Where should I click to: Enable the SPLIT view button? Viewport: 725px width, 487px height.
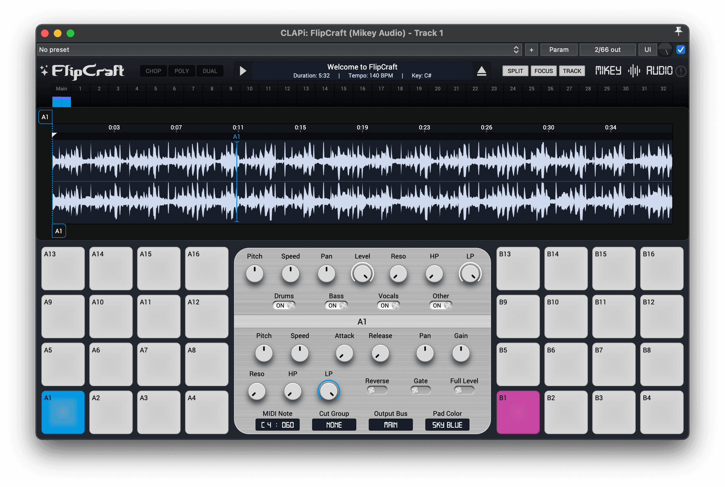click(515, 71)
